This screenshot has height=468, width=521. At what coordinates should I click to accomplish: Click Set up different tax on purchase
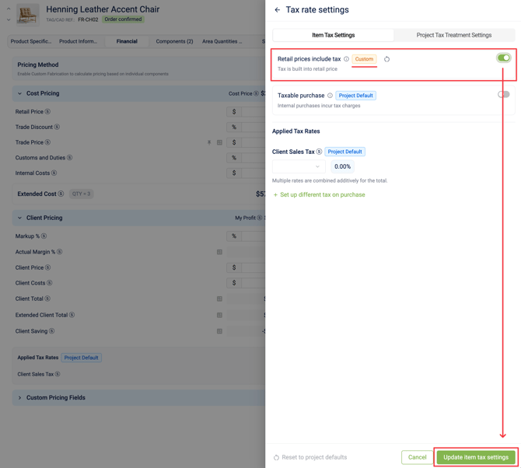coord(319,194)
